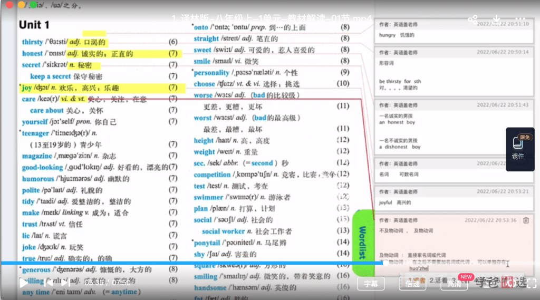Click the red macOS close button
This screenshot has width=540, height=300.
point(9,5)
